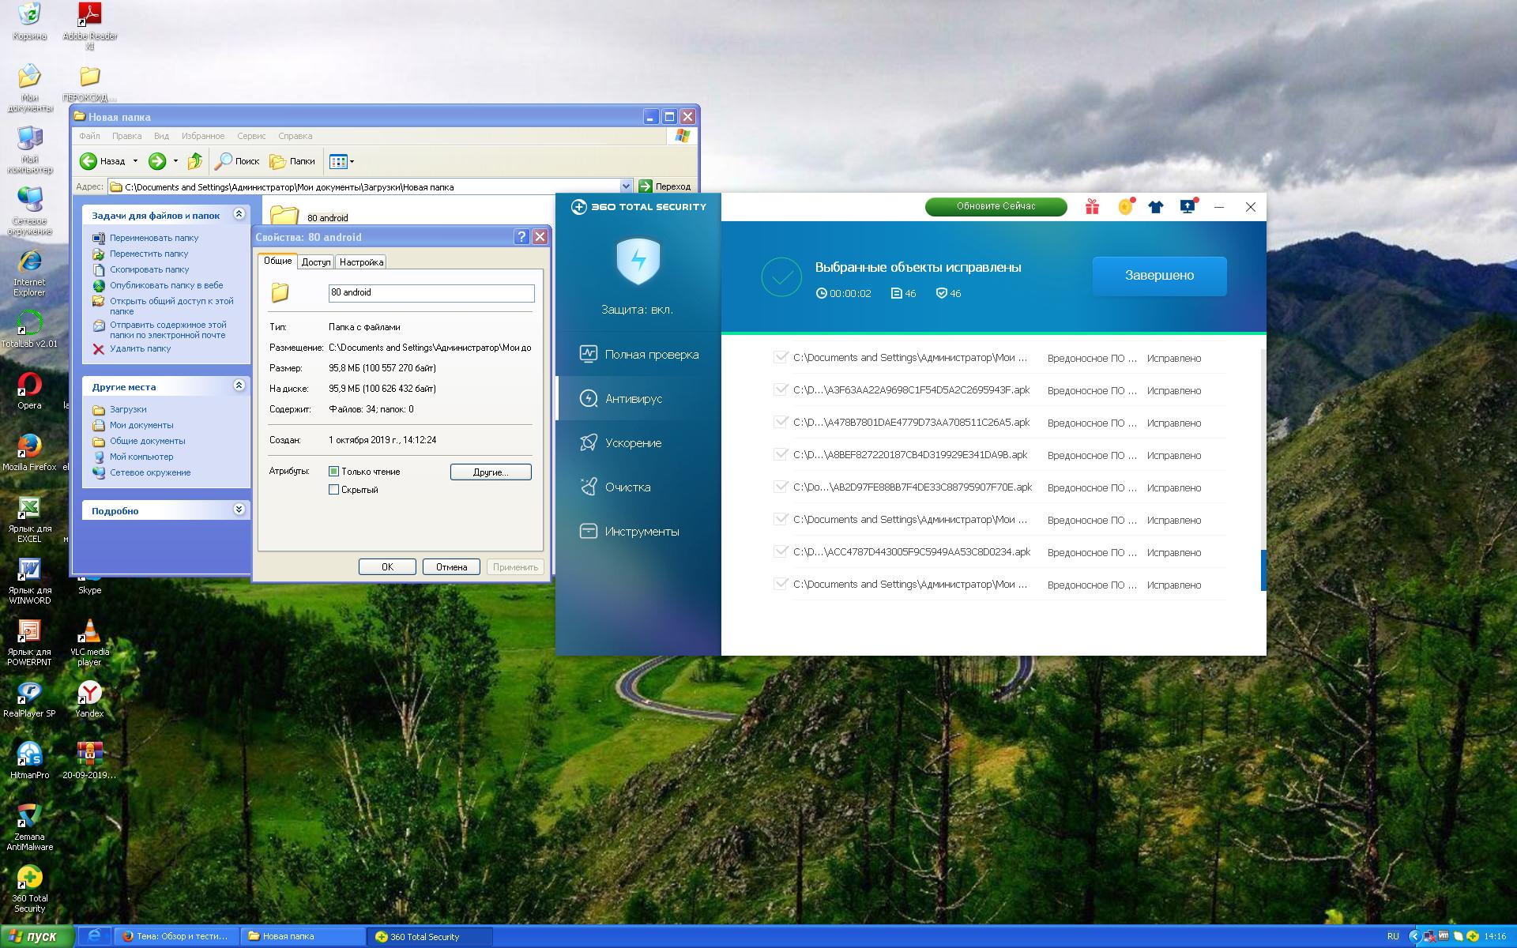Expand the Details (Подробно) panel
1517x948 pixels.
239,510
